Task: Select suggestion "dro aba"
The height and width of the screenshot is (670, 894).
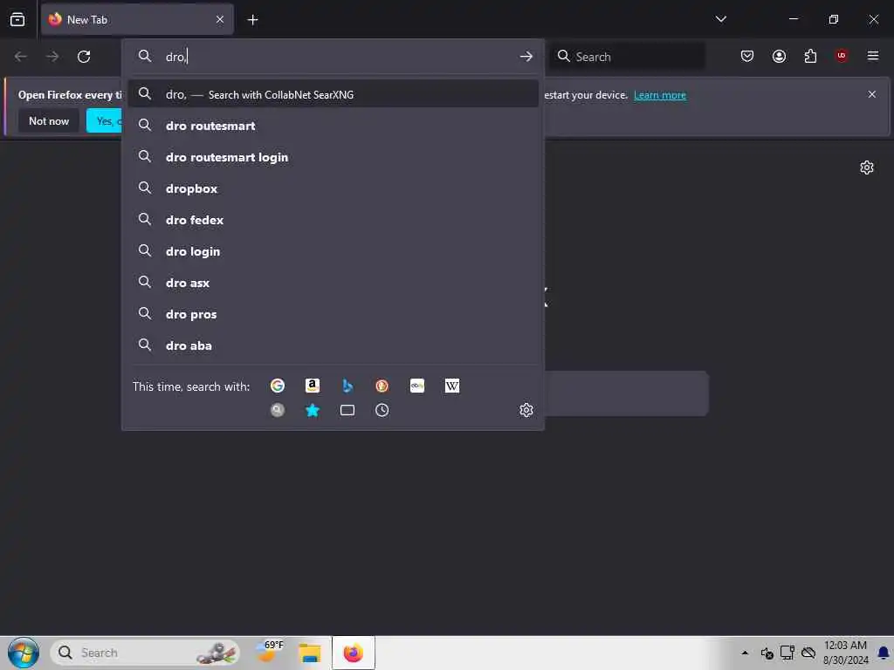Action: [333, 345]
